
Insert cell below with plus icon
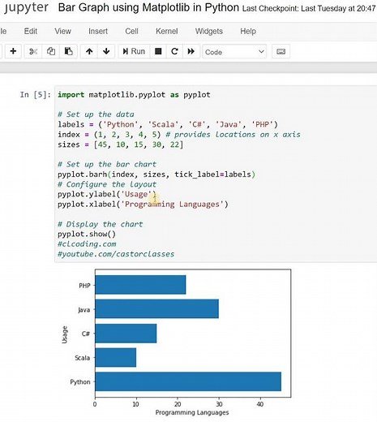pyautogui.click(x=13, y=51)
